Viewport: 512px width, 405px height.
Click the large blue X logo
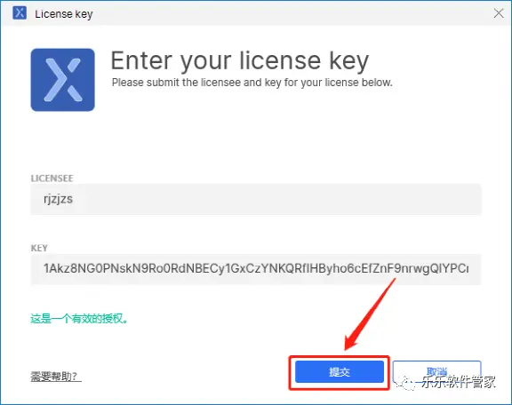click(63, 80)
